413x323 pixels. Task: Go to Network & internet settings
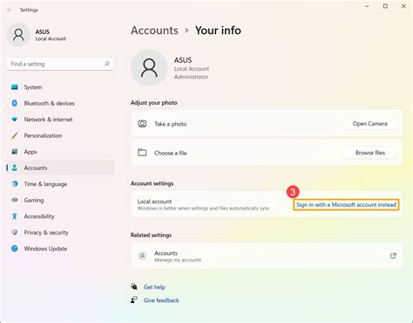pyautogui.click(x=60, y=120)
